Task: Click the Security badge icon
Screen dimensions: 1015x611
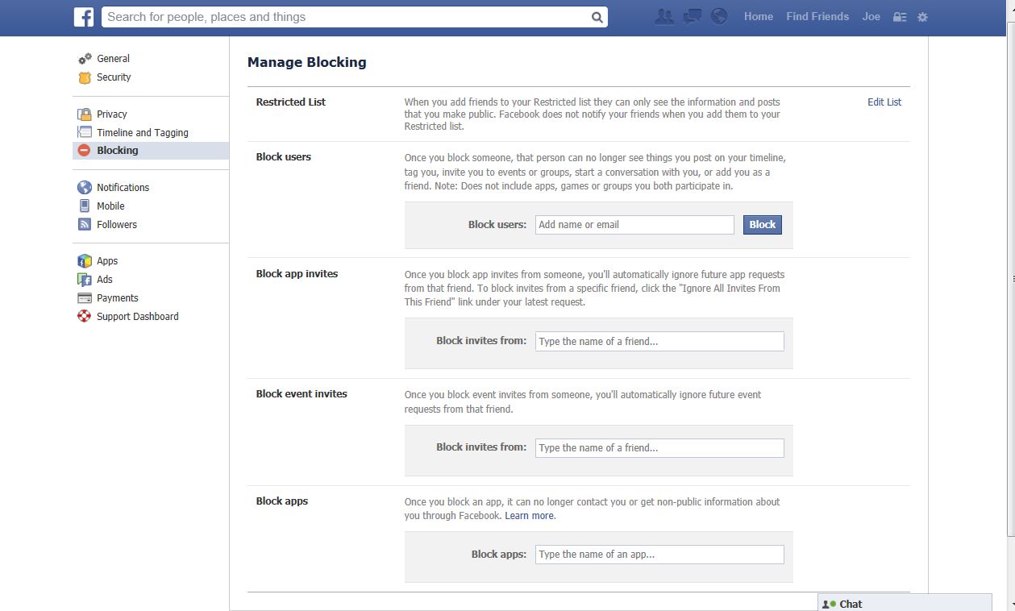Action: pos(85,77)
